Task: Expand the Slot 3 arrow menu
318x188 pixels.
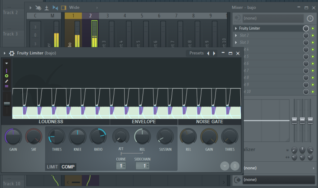Action: coord(236,42)
